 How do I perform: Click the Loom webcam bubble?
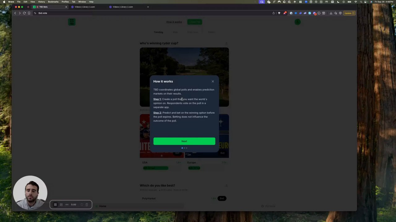pyautogui.click(x=30, y=193)
